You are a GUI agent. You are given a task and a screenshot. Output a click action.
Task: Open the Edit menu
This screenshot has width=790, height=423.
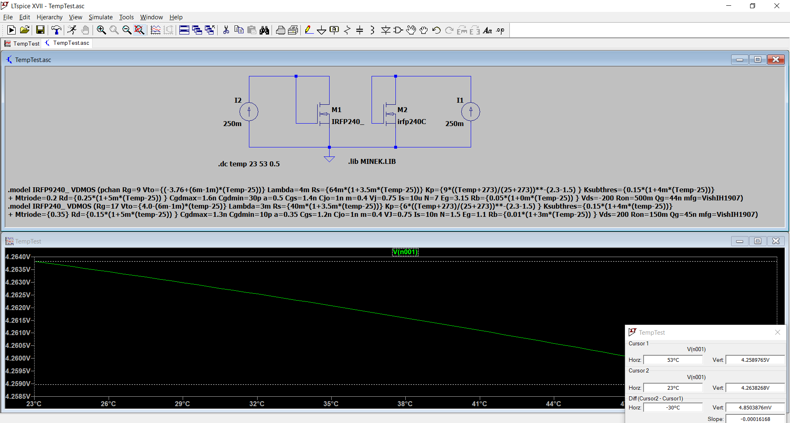tap(25, 17)
